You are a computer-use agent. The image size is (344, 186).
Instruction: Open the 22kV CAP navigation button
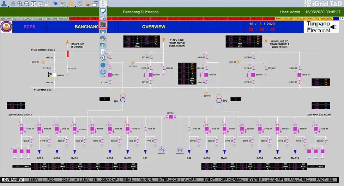tap(109, 180)
